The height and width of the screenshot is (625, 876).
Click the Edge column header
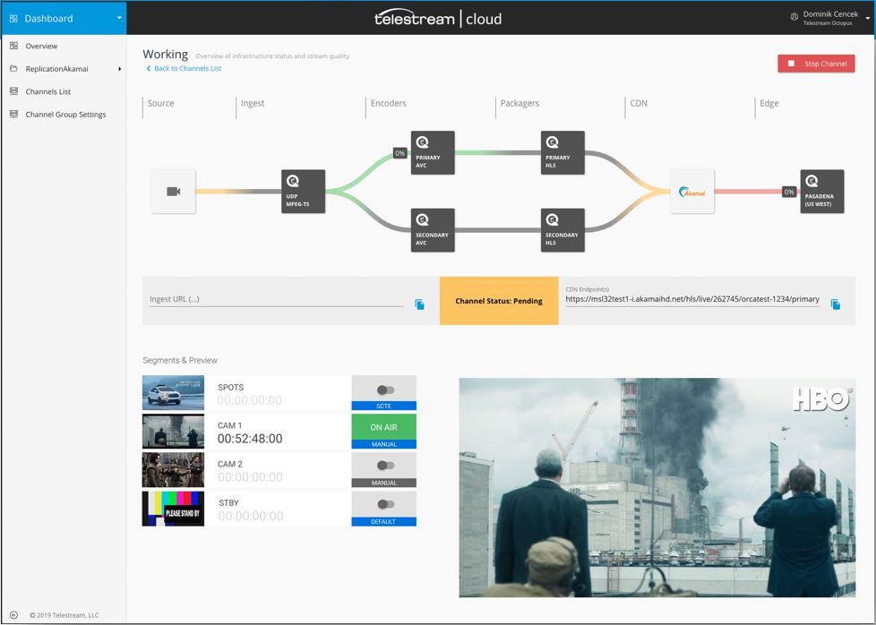click(x=769, y=103)
